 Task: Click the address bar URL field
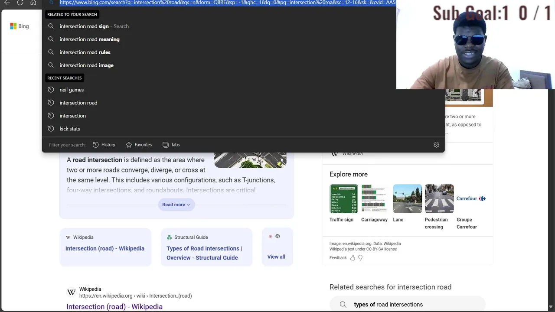pyautogui.click(x=228, y=3)
